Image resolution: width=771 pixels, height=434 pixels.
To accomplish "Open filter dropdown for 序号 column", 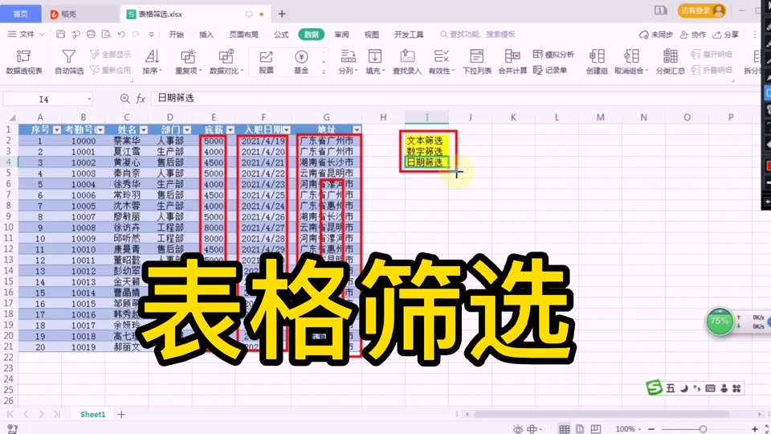I will coord(56,130).
